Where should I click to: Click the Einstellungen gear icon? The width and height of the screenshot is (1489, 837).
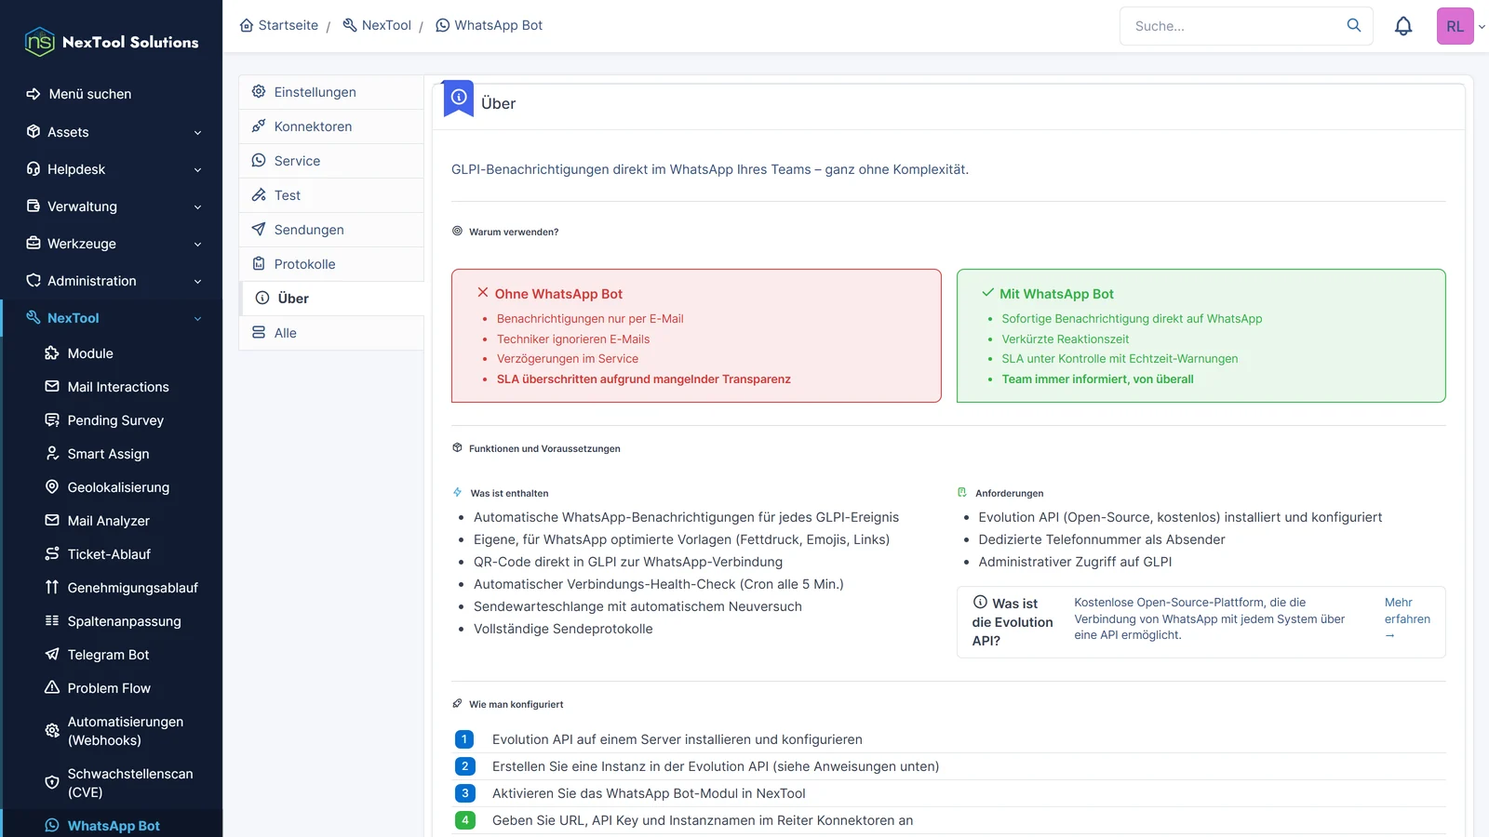click(259, 91)
